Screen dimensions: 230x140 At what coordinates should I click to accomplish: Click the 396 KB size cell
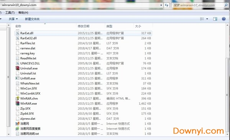click(x=146, y=98)
